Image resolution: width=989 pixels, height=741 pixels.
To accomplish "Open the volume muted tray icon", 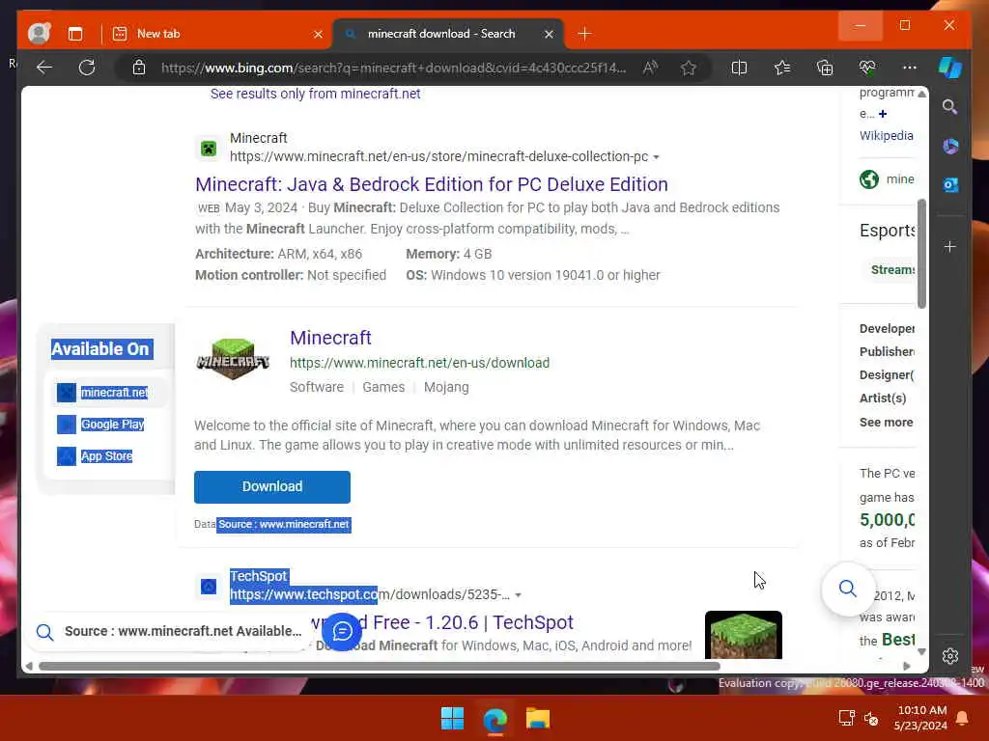I will (871, 718).
